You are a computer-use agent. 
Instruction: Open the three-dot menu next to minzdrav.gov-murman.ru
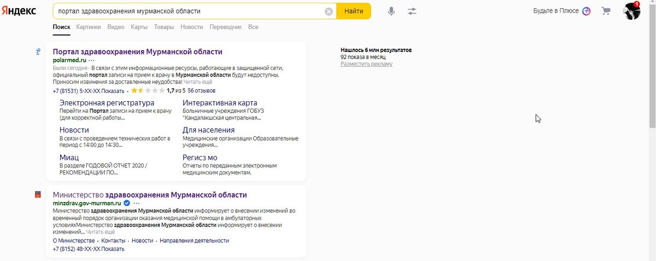136,203
